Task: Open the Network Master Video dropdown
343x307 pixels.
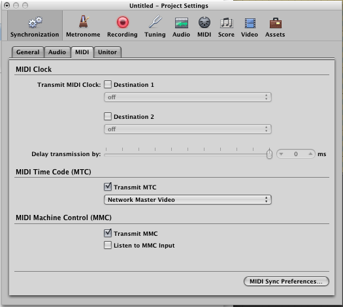Action: [x=188, y=200]
